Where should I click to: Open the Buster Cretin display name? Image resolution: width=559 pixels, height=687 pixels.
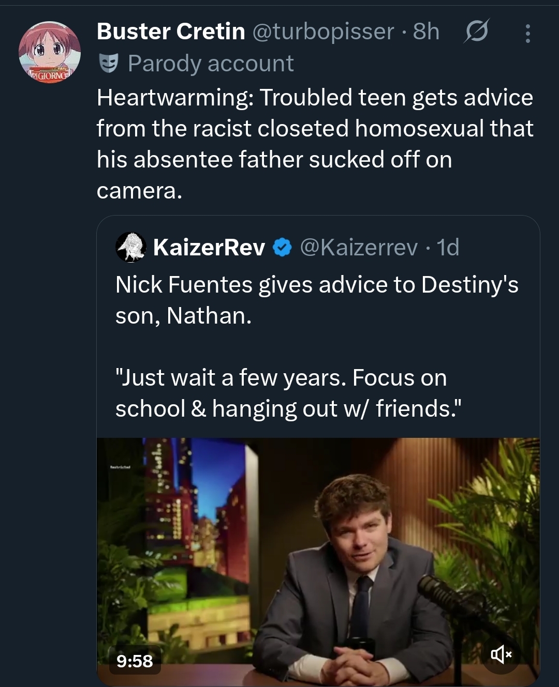tap(171, 32)
